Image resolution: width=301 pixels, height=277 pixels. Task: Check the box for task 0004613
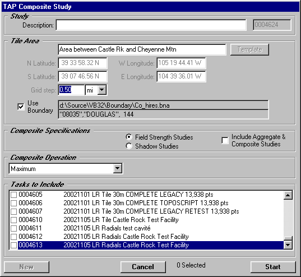pyautogui.click(x=13, y=245)
